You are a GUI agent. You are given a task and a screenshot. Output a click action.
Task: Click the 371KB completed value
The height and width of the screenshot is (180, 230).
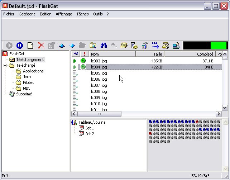point(208,61)
